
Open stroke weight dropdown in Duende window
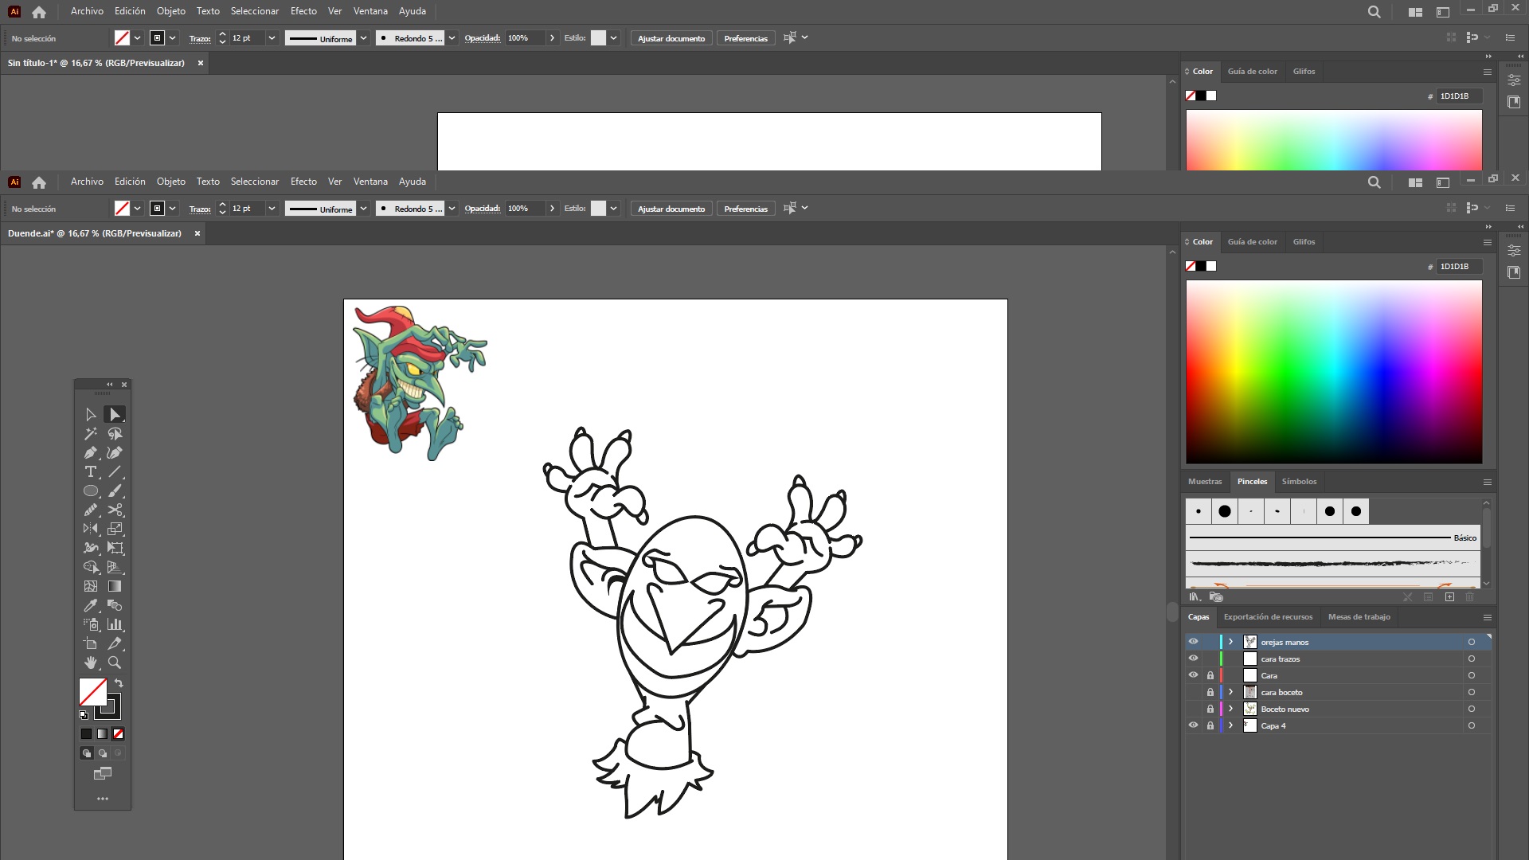[272, 209]
